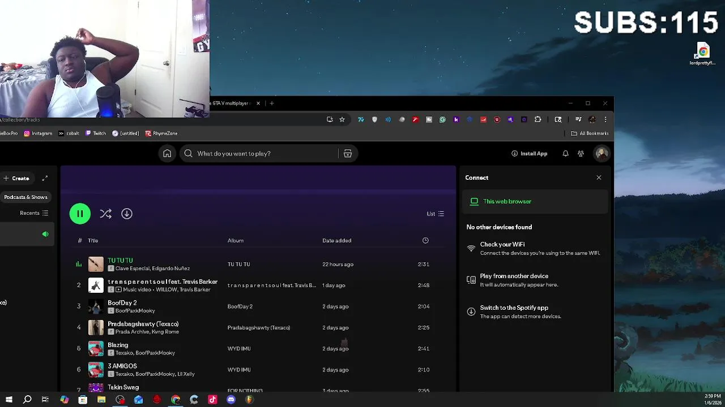This screenshot has height=407, width=725.
Task: Select track 3 AMIGOS
Action: [x=122, y=366]
